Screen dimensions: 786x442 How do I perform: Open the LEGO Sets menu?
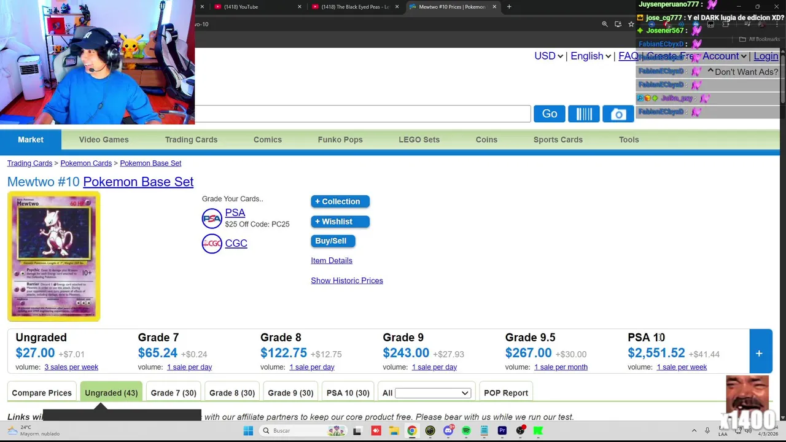[419, 139]
